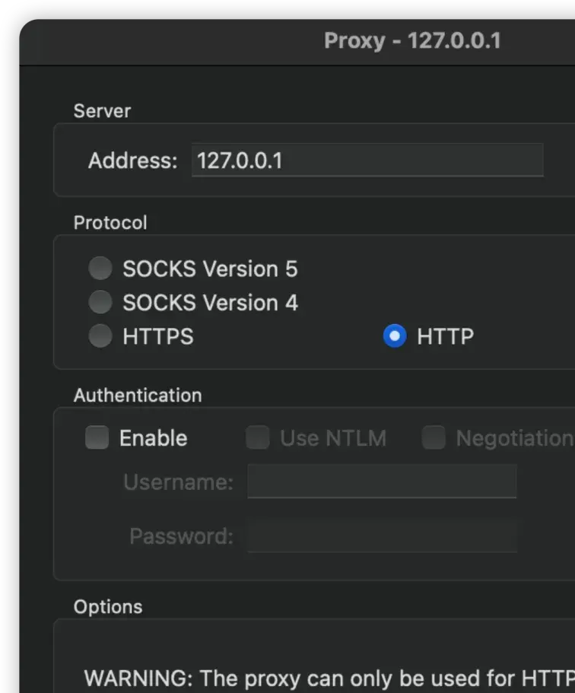The width and height of the screenshot is (575, 693).
Task: Choose the SOCKS Version 4 protocol option
Action: (x=100, y=303)
